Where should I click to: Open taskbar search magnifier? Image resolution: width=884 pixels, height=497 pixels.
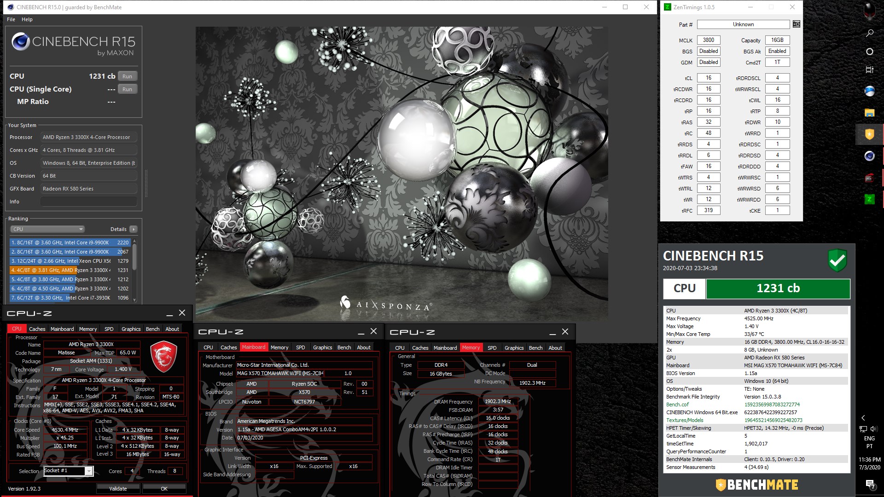coord(869,33)
